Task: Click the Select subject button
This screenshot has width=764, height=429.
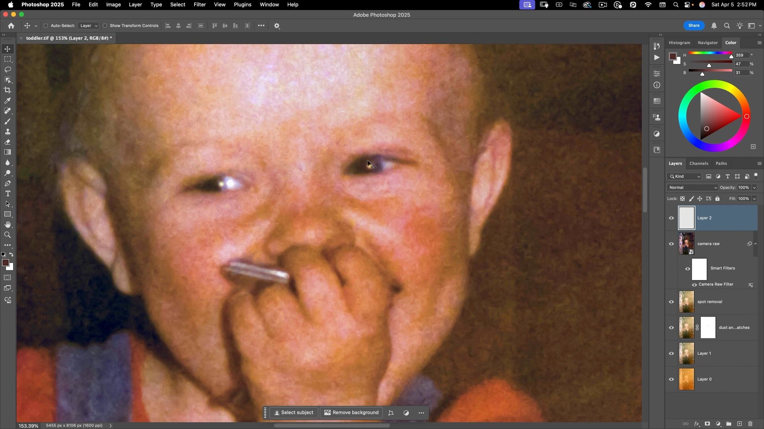Action: (294, 413)
